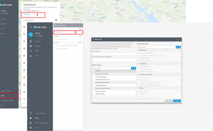Check the Sales department (2) group checkbox
This screenshot has width=213, height=131.
tap(94, 74)
